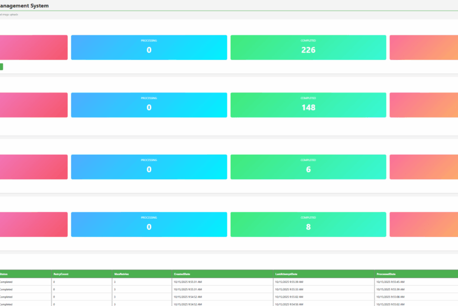Select CreatedDate cell in row processed 9:55:39 AM
The width and height of the screenshot is (458, 306).
click(x=223, y=289)
